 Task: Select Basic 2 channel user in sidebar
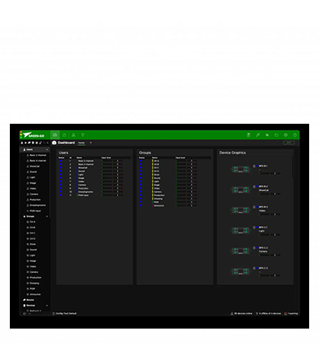[x=36, y=155]
